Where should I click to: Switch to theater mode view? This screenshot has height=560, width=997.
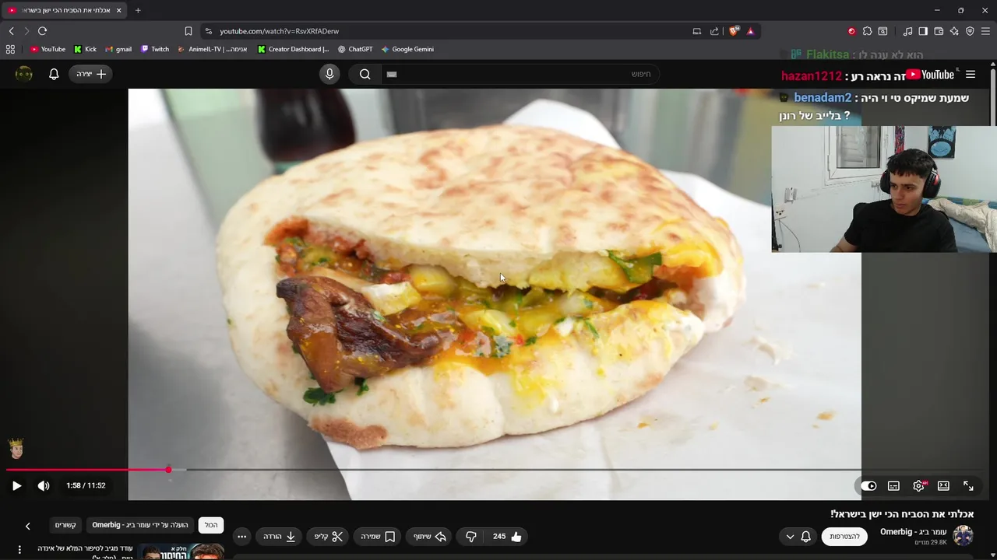click(x=943, y=485)
